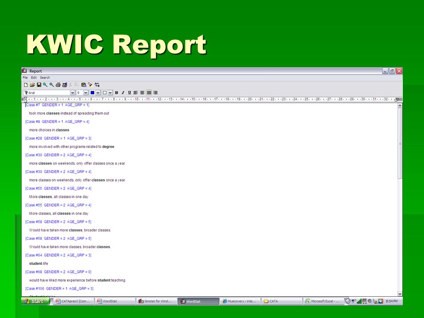Image resolution: width=424 pixels, height=318 pixels.
Task: Click the Report window title bar icon
Action: coord(25,71)
